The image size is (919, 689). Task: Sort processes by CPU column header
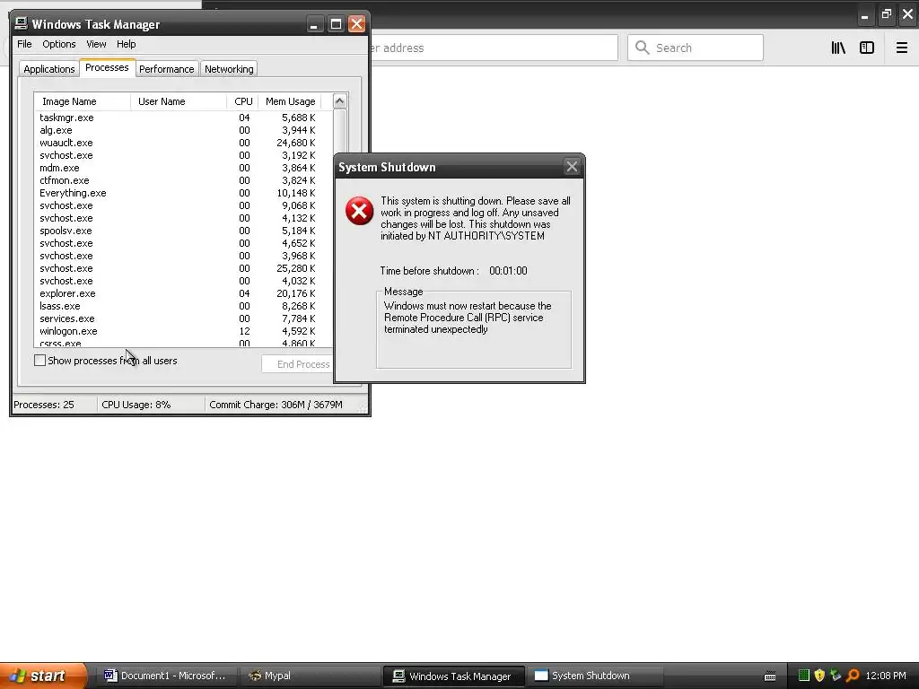(x=242, y=101)
